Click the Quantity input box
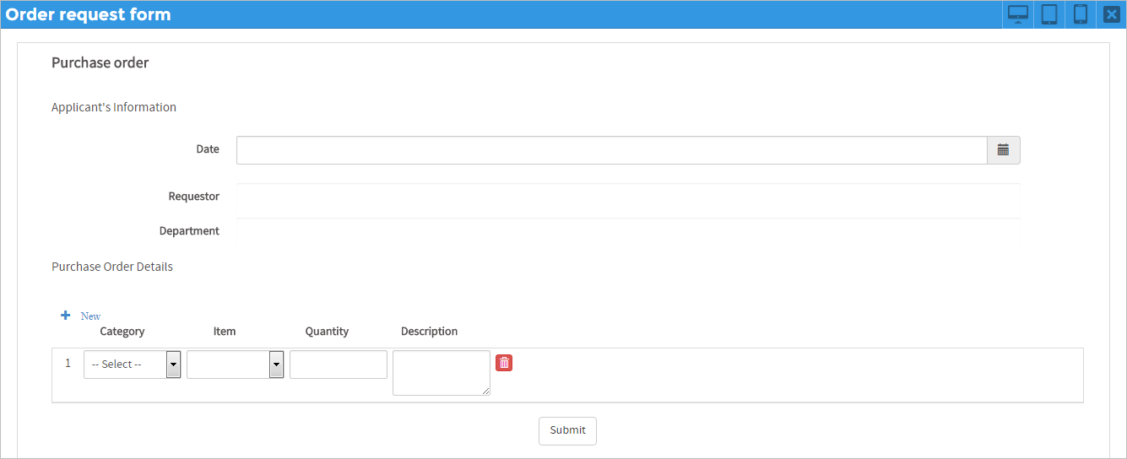 (x=338, y=364)
